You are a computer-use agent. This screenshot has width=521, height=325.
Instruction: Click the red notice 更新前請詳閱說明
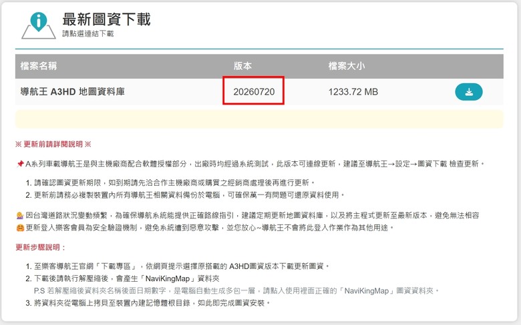click(53, 144)
